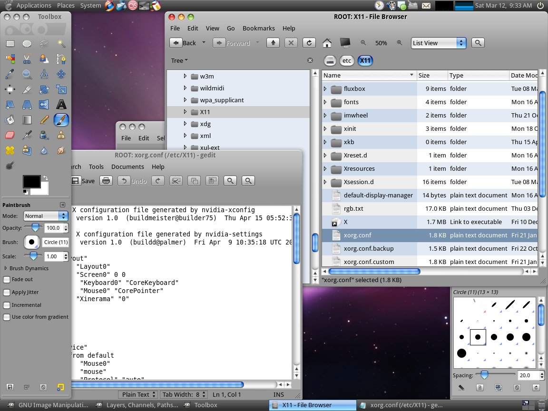Click the Up arrow in File Browser toolbar
Screen dimensions: 548x411
pyautogui.click(x=273, y=43)
